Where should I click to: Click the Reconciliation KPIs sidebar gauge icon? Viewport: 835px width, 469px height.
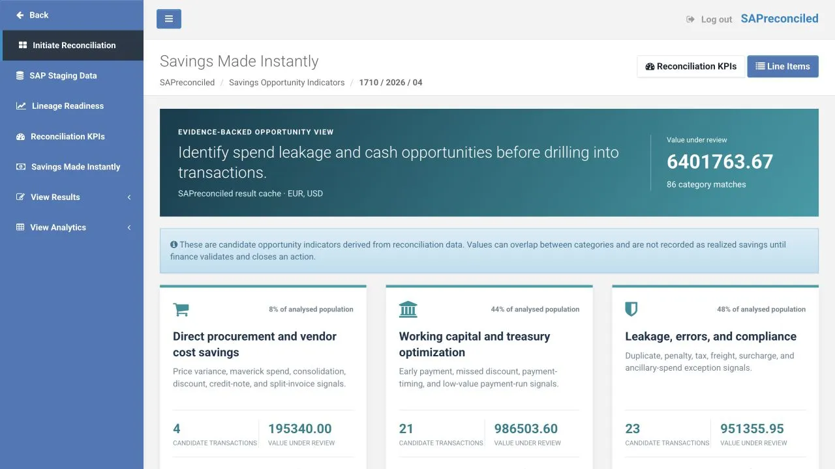[x=21, y=137]
